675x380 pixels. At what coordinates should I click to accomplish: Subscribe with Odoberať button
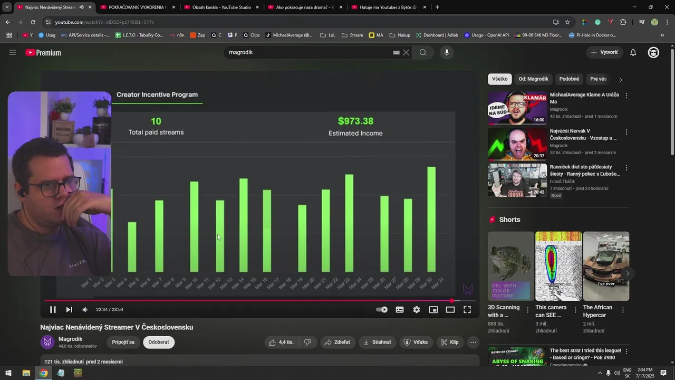159,342
